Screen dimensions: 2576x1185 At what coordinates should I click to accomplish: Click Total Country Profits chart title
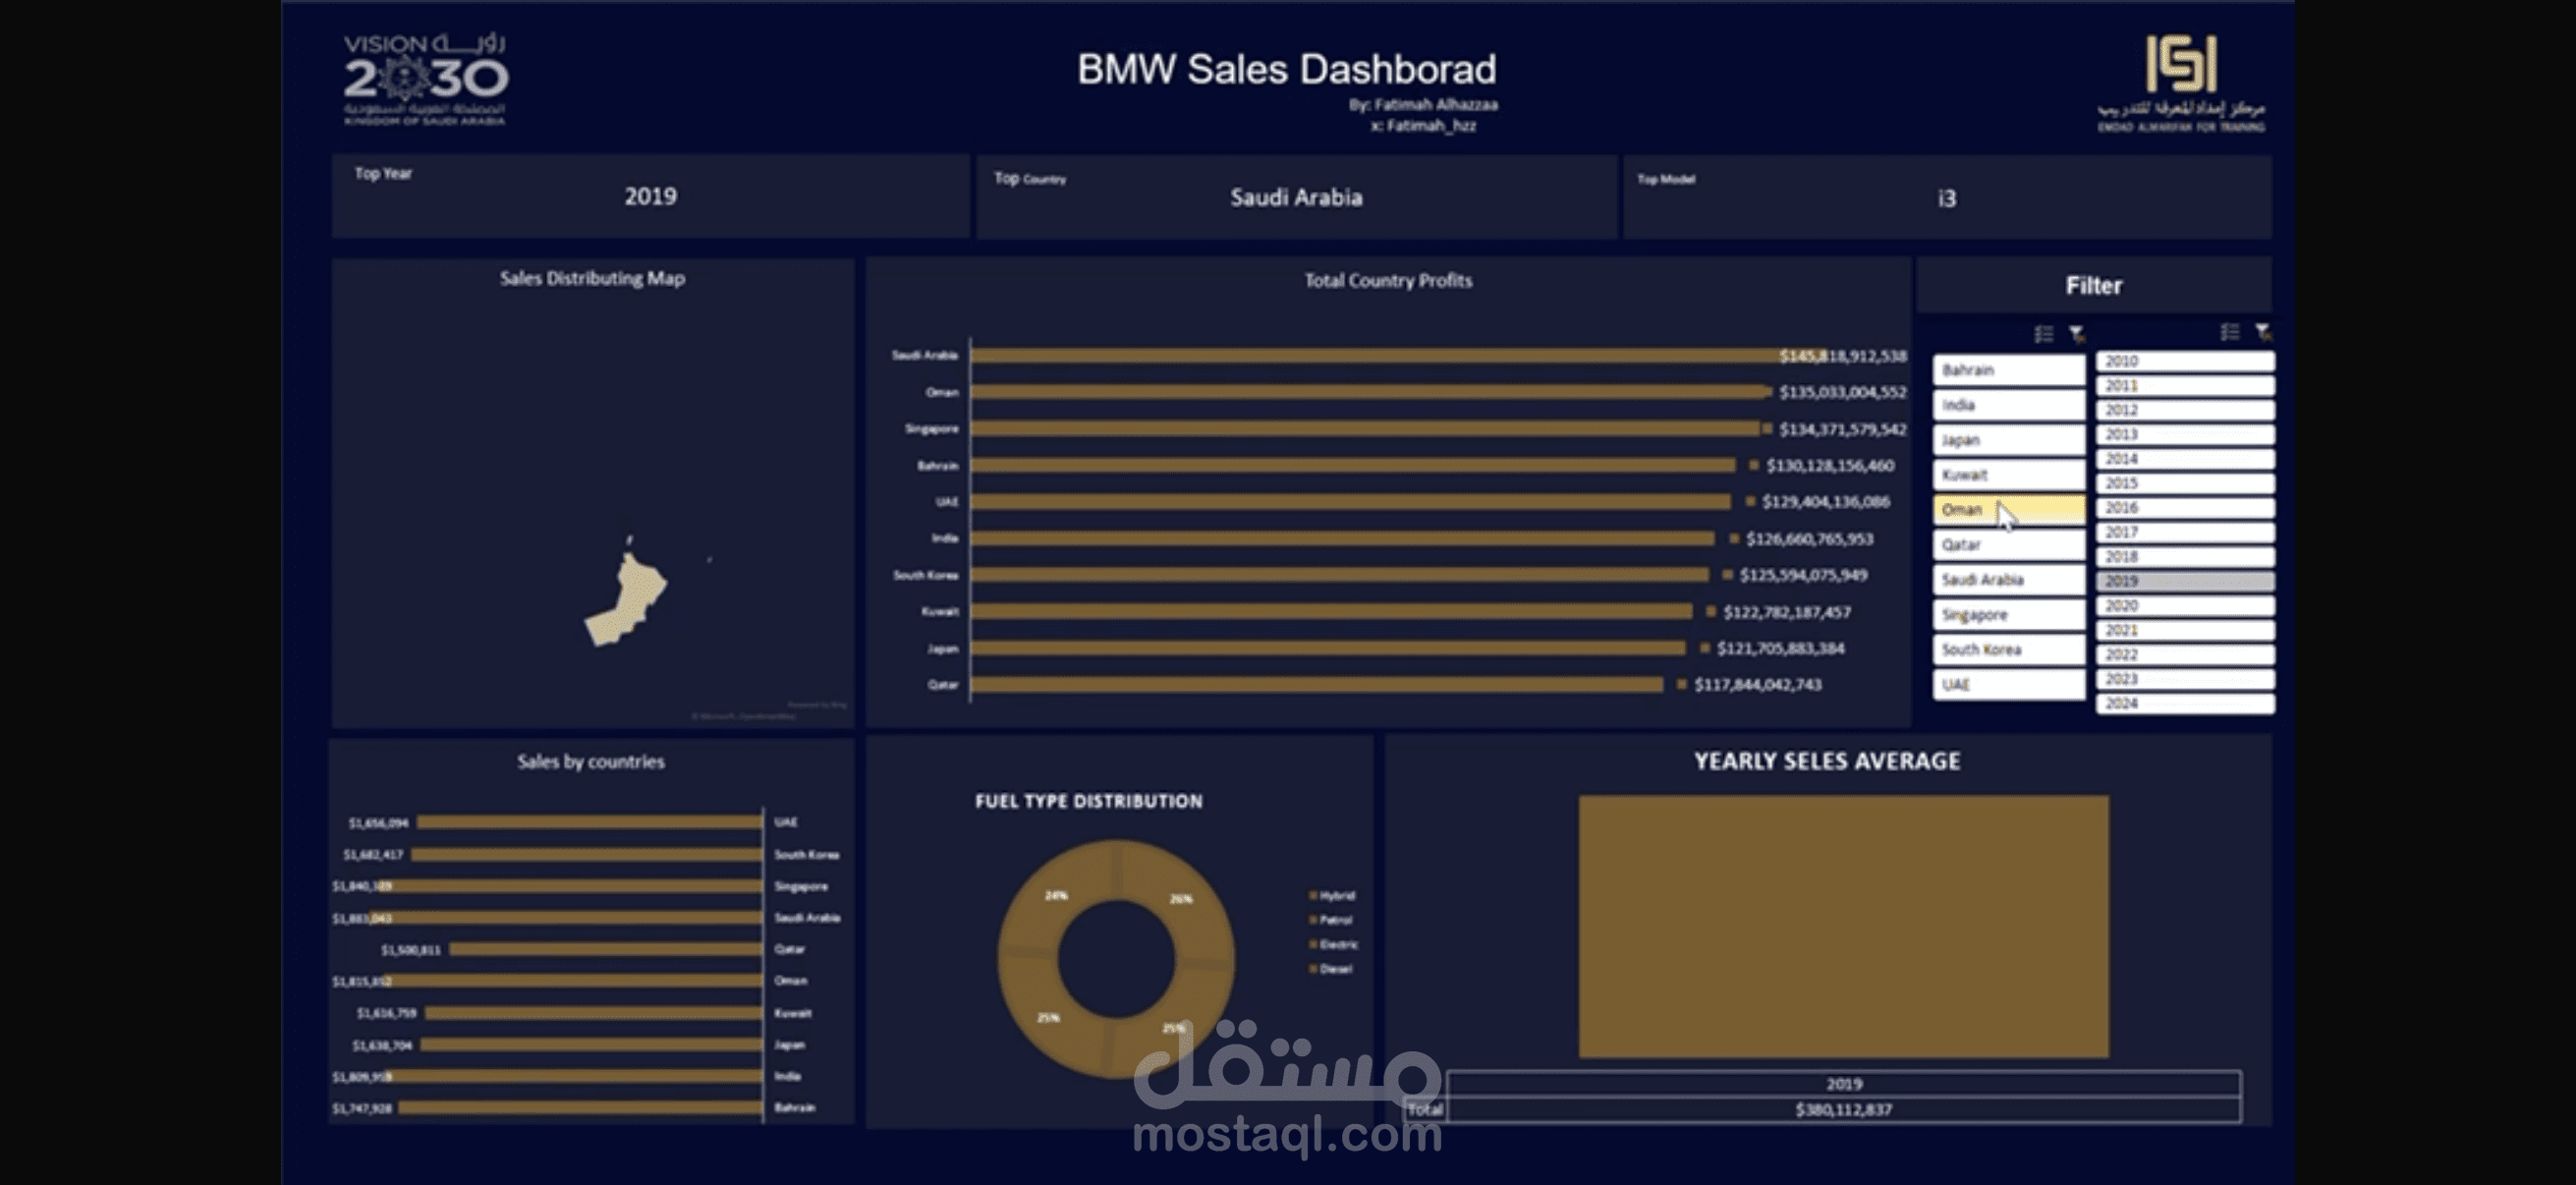click(1388, 281)
